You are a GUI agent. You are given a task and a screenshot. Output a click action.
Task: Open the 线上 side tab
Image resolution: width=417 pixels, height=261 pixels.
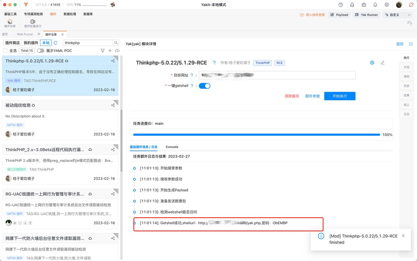pyautogui.click(x=407, y=105)
